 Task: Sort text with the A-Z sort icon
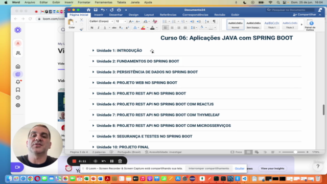[x=206, y=21]
